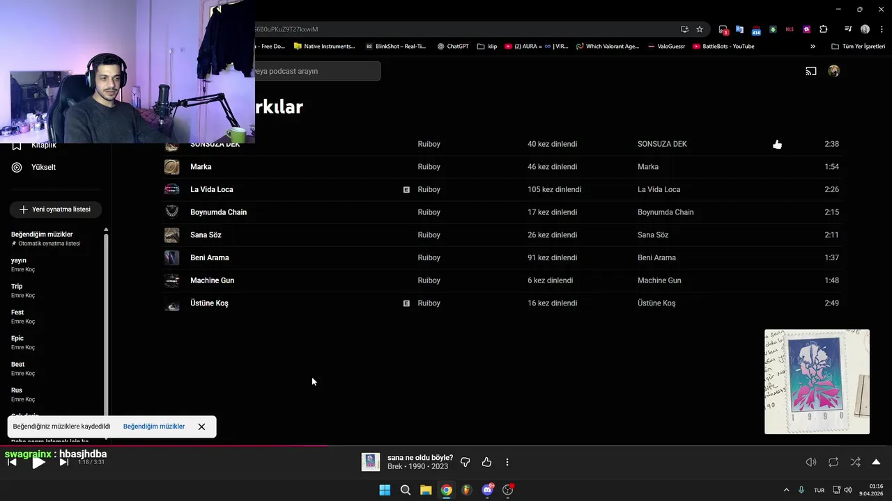Open the extension with red badge 1
Screen dimensions: 892x501
pos(723,29)
